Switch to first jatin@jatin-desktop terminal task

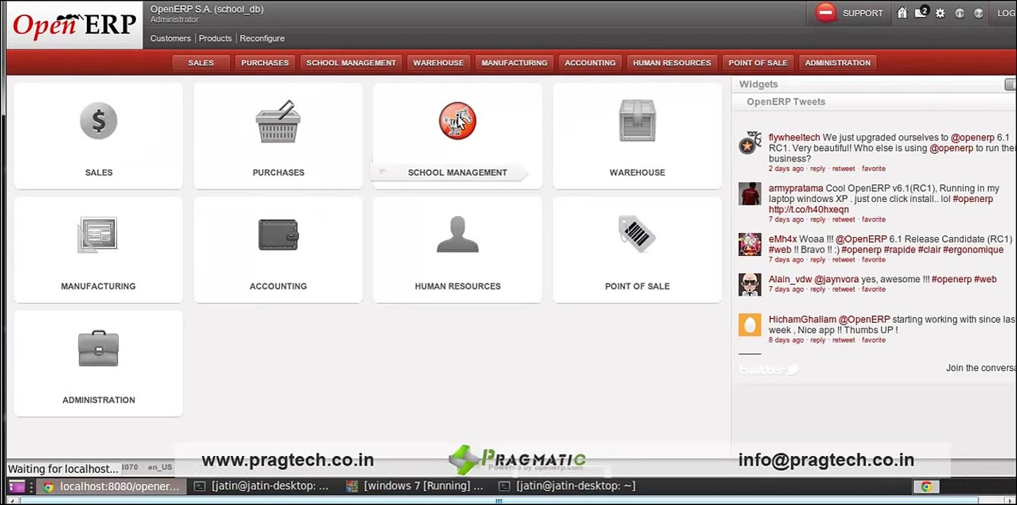[x=262, y=486]
